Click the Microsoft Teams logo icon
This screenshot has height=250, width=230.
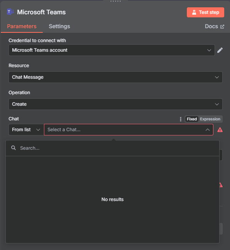point(10,12)
